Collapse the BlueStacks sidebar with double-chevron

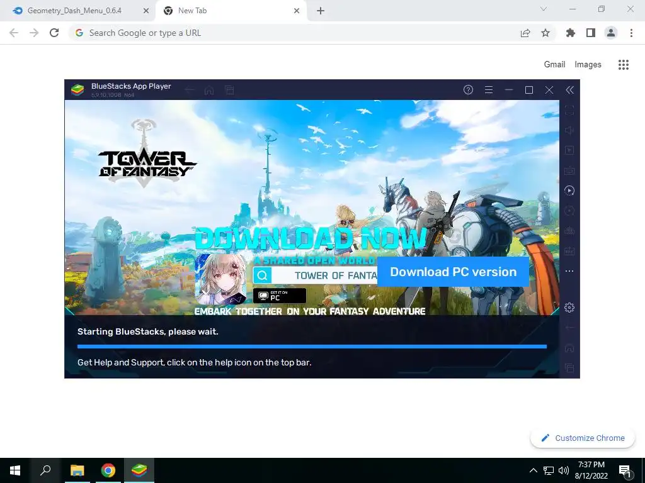[569, 90]
